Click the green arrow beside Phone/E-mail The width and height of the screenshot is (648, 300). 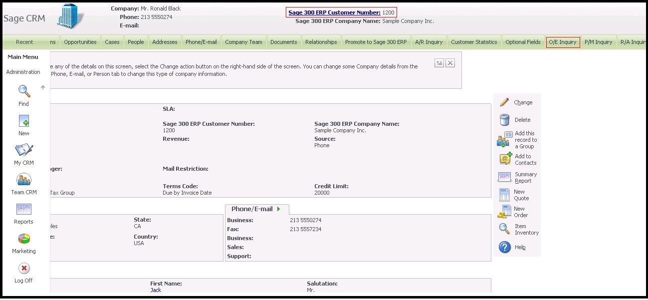click(278, 209)
